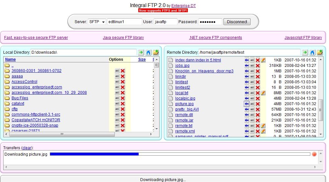Rename remote.dll file

tap(252, 115)
